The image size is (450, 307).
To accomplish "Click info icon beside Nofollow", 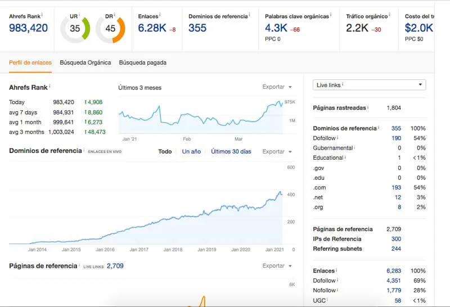I will [x=337, y=289].
